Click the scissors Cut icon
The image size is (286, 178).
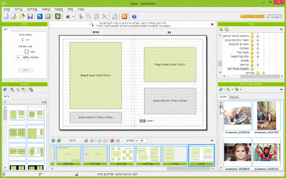pos(81,17)
